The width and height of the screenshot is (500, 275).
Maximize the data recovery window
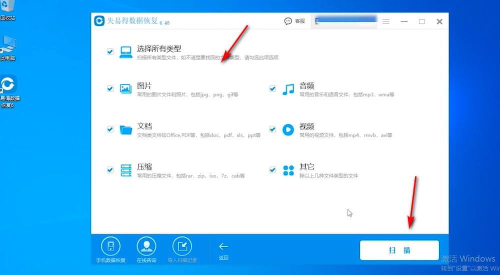pos(422,21)
